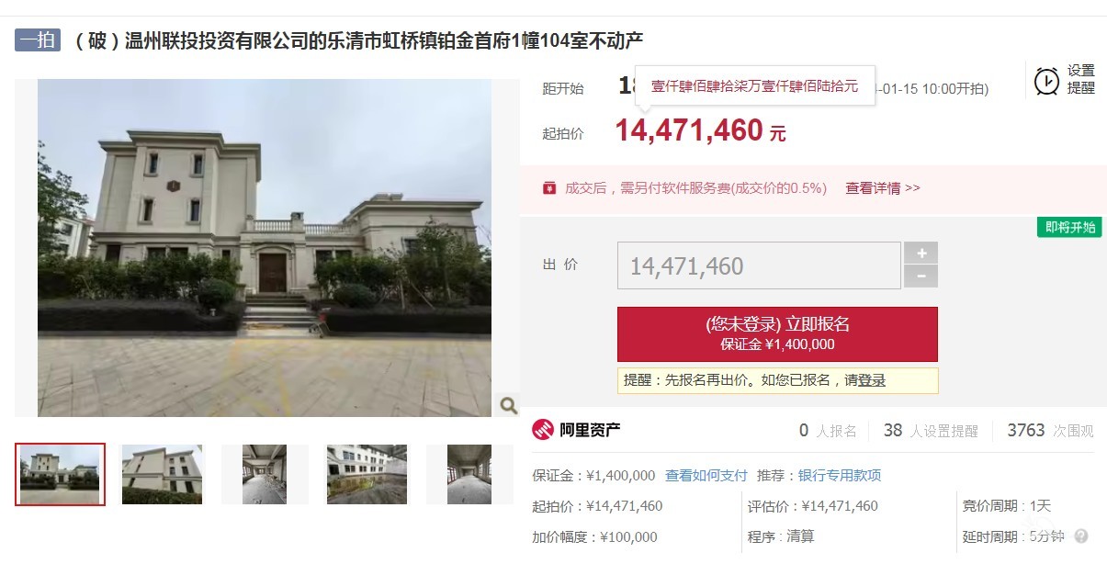The width and height of the screenshot is (1107, 564).
Task: Select the first front villa thumbnail
Action: point(61,474)
